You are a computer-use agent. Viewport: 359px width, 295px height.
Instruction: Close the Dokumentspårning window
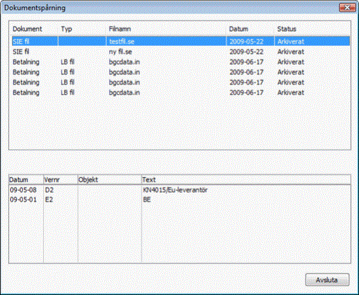coord(348,7)
